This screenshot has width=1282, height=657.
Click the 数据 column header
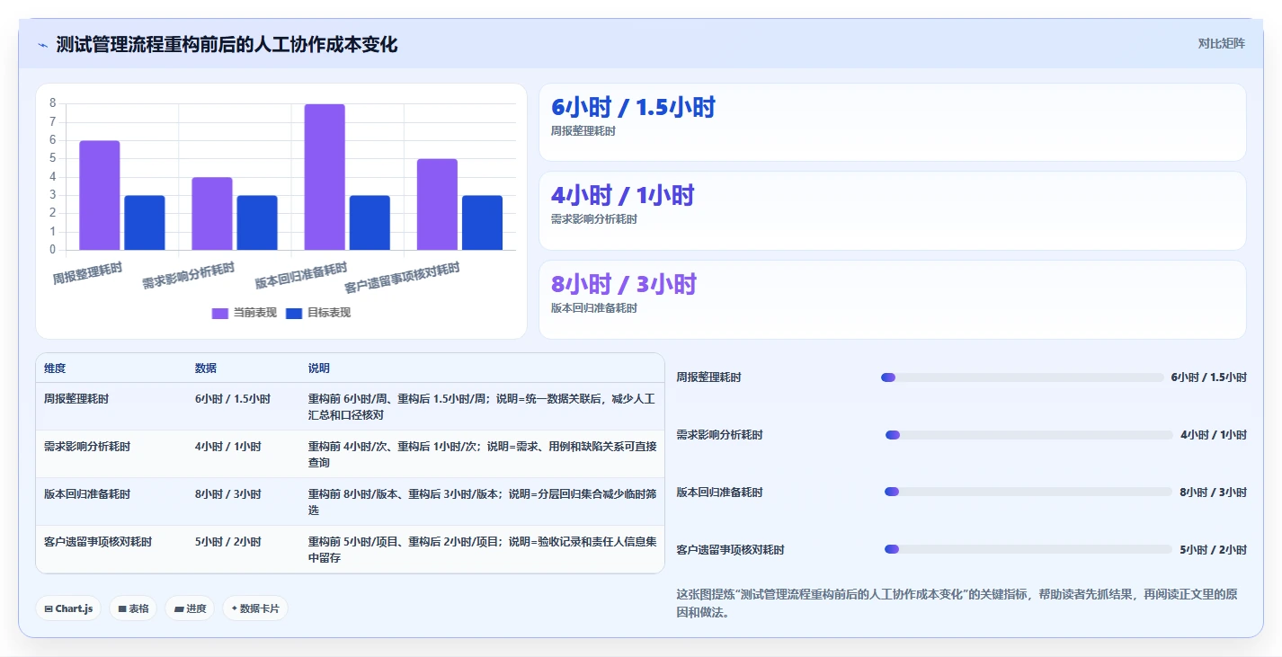[x=206, y=368]
